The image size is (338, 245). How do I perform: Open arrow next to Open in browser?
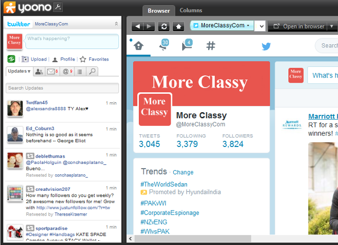(331, 26)
